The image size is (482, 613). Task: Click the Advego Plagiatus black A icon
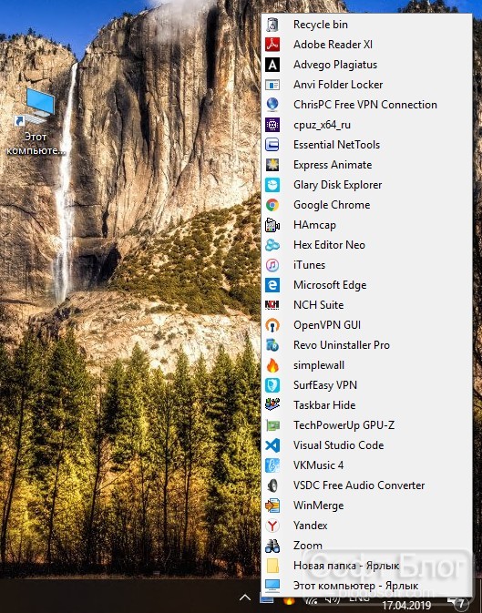point(272,65)
